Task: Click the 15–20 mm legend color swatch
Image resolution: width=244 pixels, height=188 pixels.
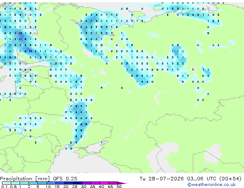Action: coord(60,183)
